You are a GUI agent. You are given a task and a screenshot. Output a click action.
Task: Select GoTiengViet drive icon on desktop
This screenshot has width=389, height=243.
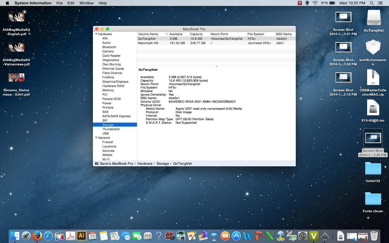point(374,21)
